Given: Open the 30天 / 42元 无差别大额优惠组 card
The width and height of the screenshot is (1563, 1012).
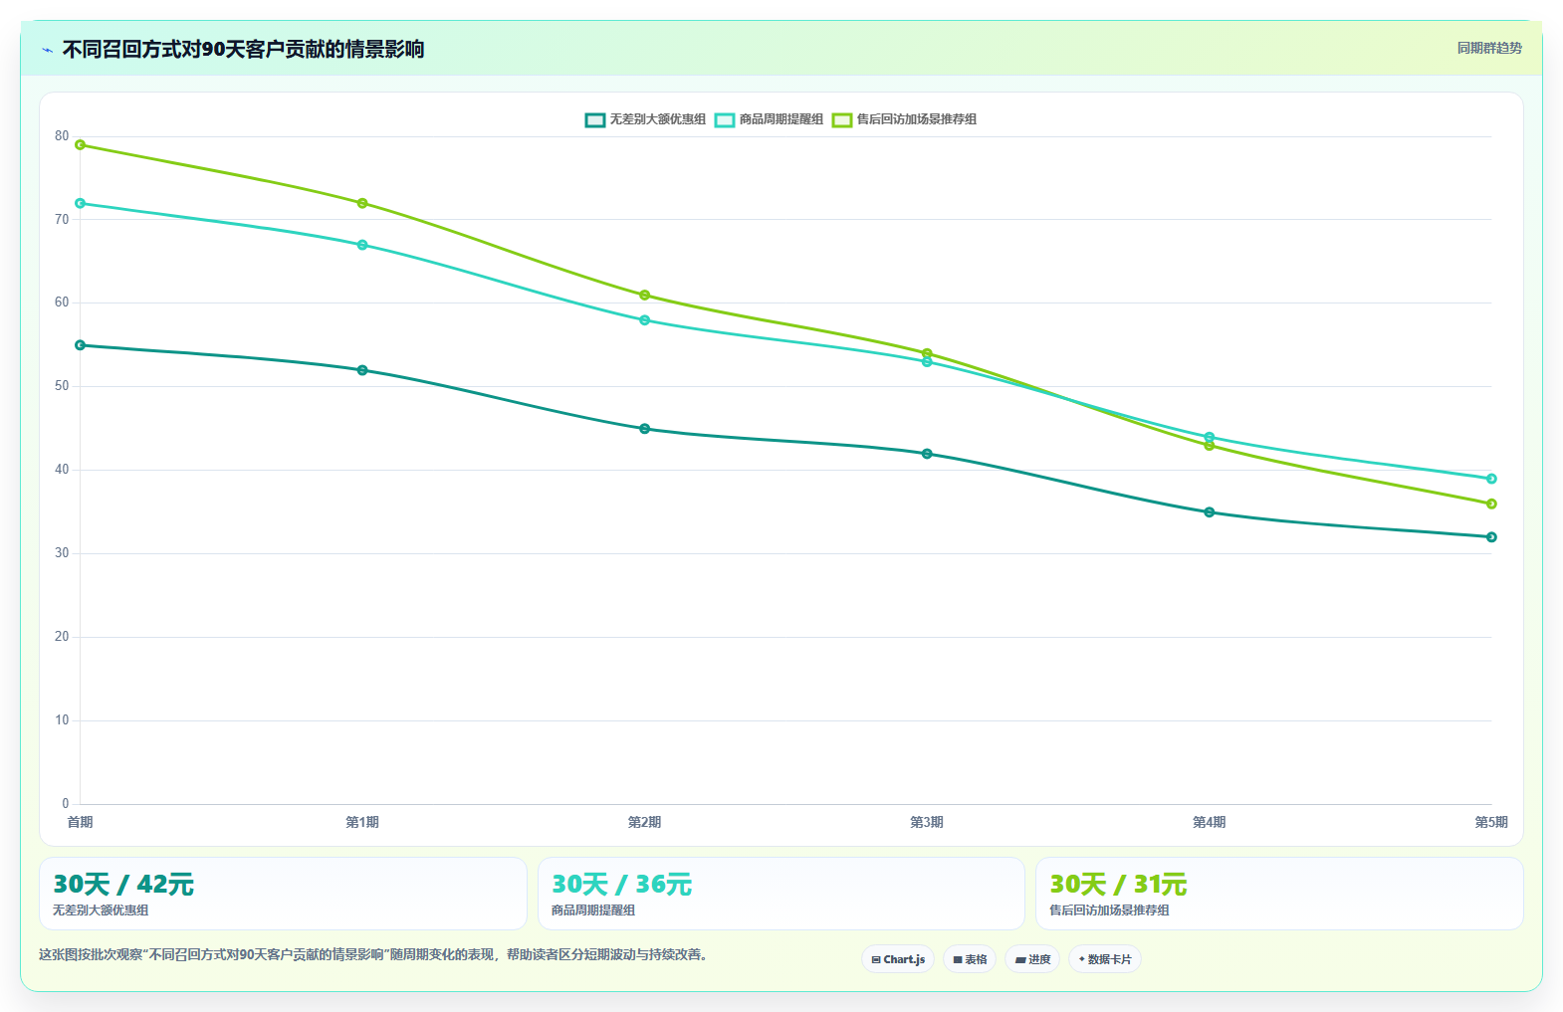Looking at the screenshot, I should click(x=283, y=894).
